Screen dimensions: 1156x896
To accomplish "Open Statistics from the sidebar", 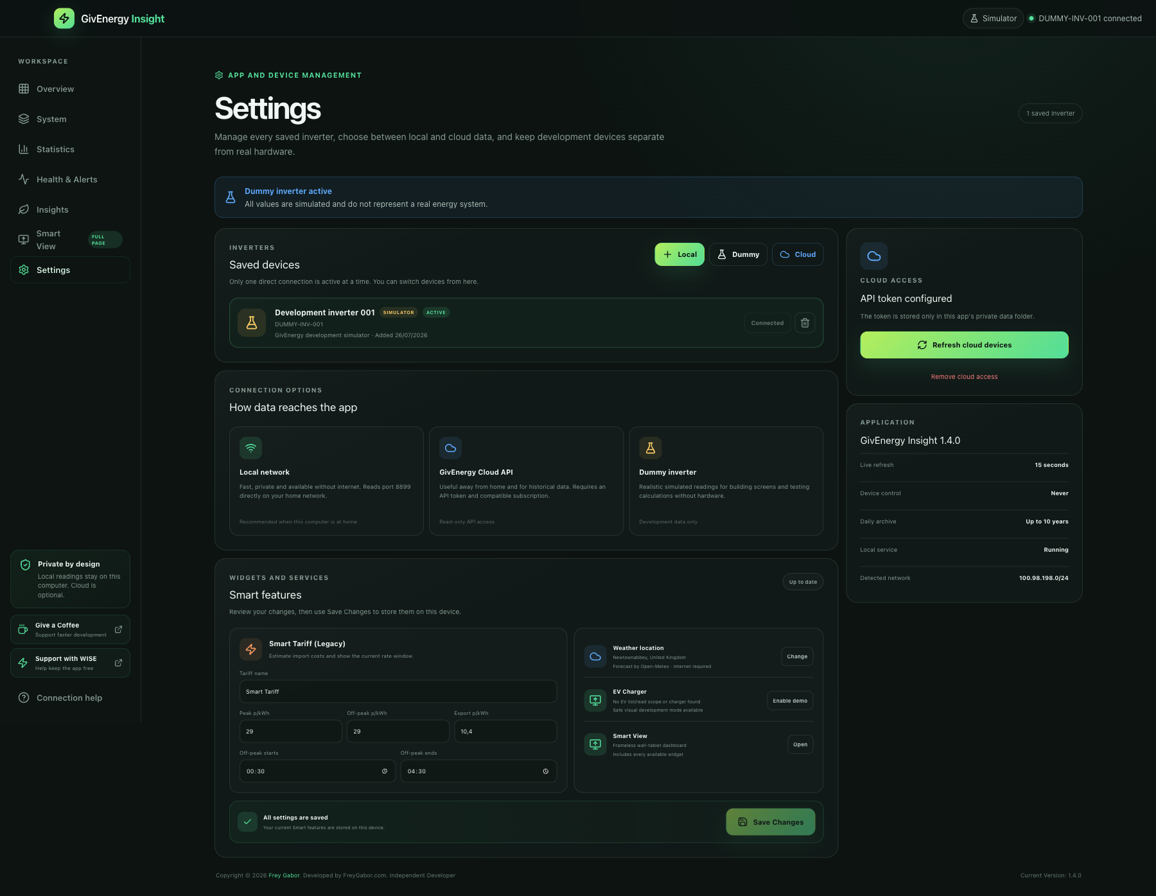I will click(70, 149).
